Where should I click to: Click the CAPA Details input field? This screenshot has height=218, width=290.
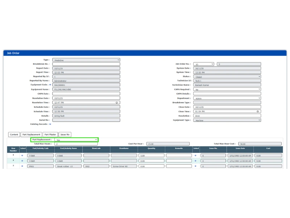pos(227,94)
